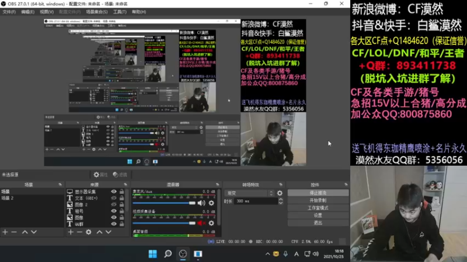Click the mixer panel scrollbar

pyautogui.click(x=219, y=207)
